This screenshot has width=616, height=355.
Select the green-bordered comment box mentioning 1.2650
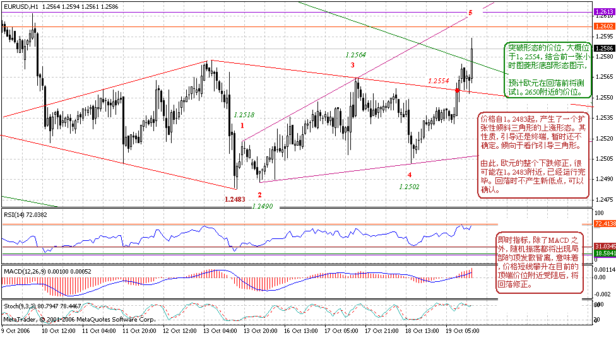click(548, 70)
